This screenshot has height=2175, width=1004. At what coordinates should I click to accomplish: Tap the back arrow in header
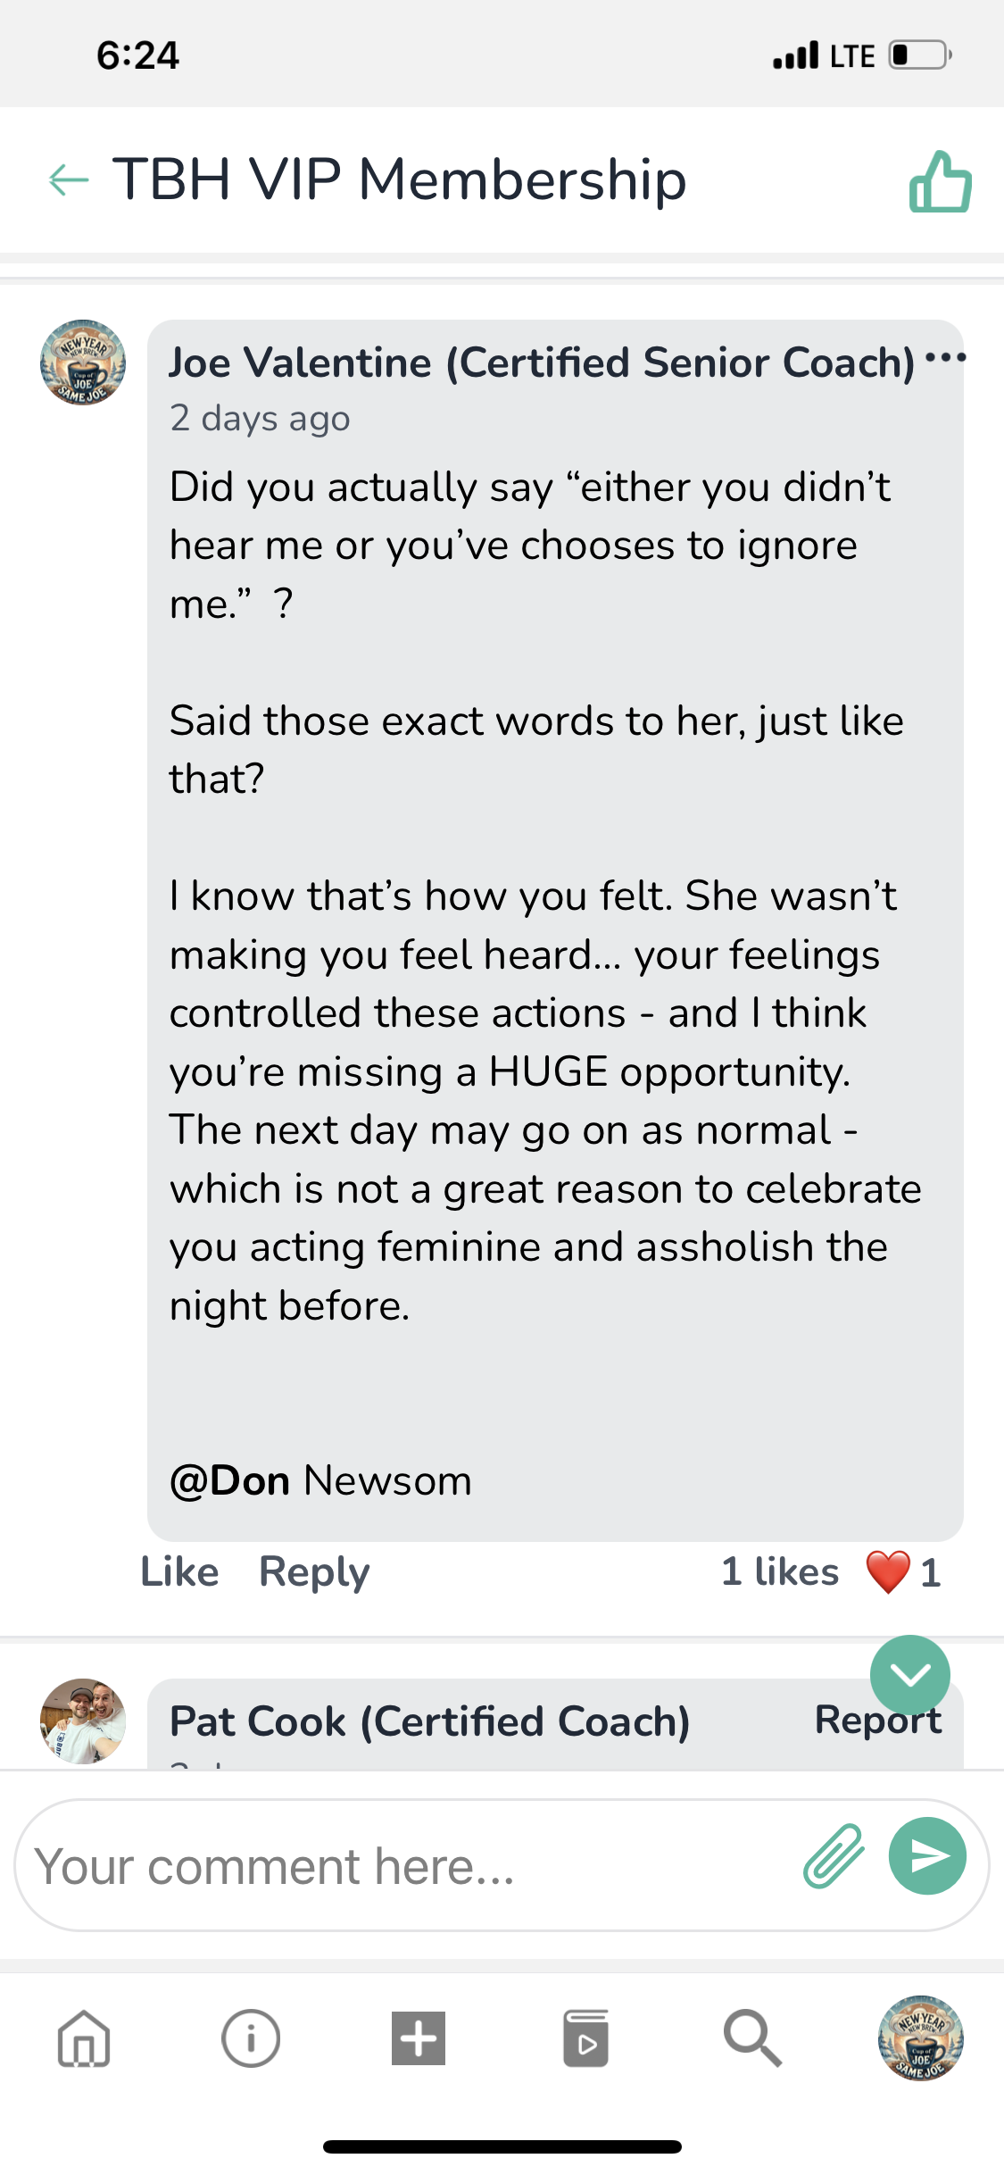pyautogui.click(x=69, y=179)
